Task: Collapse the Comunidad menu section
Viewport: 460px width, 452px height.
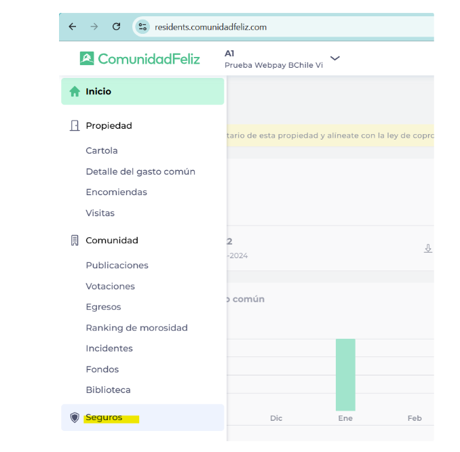Action: [x=111, y=241]
